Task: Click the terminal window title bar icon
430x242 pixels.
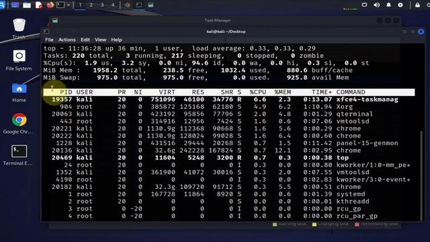Action: click(46, 32)
